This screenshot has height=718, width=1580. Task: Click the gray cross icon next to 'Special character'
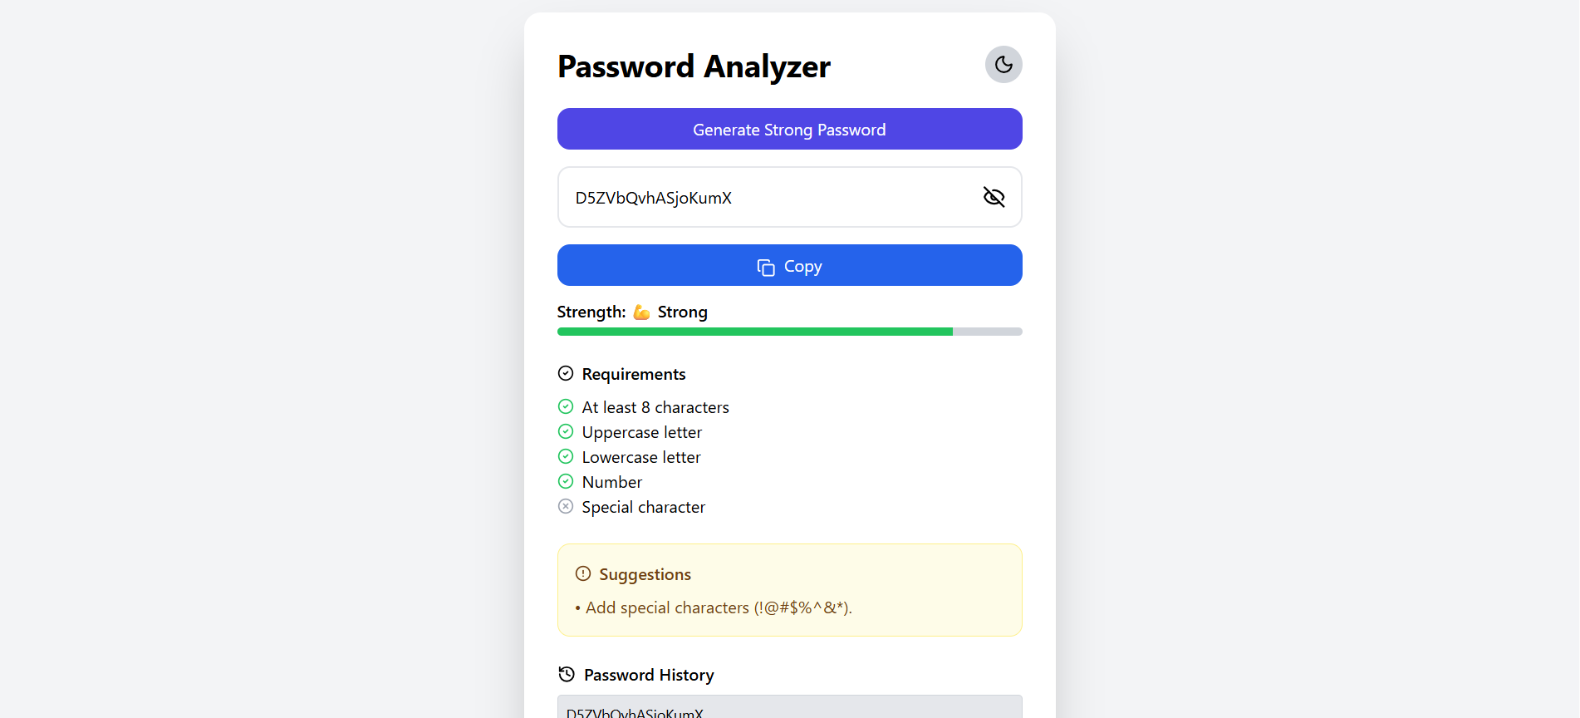(x=566, y=506)
